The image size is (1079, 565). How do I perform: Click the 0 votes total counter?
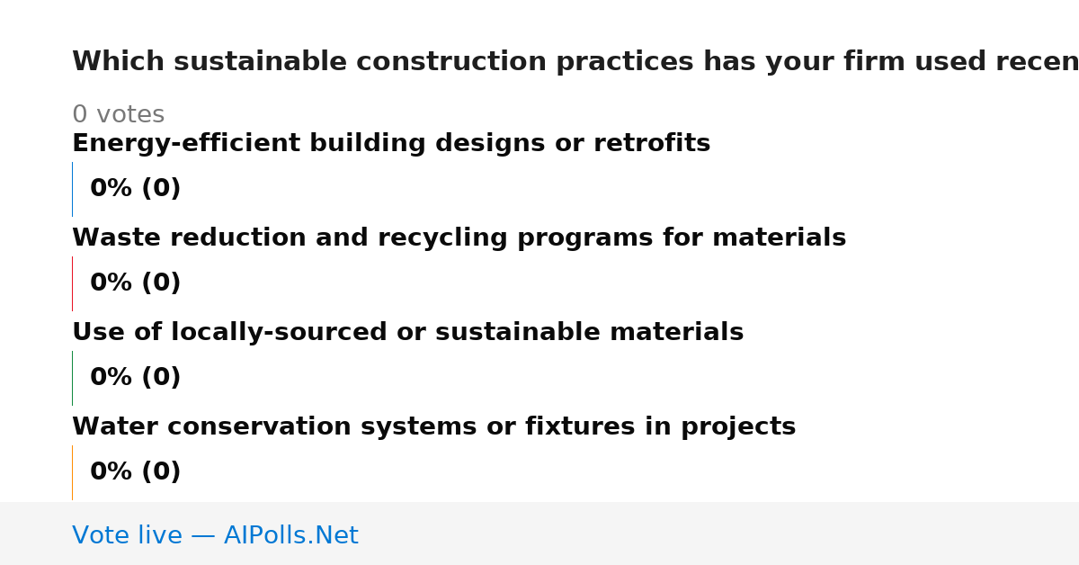(x=118, y=115)
